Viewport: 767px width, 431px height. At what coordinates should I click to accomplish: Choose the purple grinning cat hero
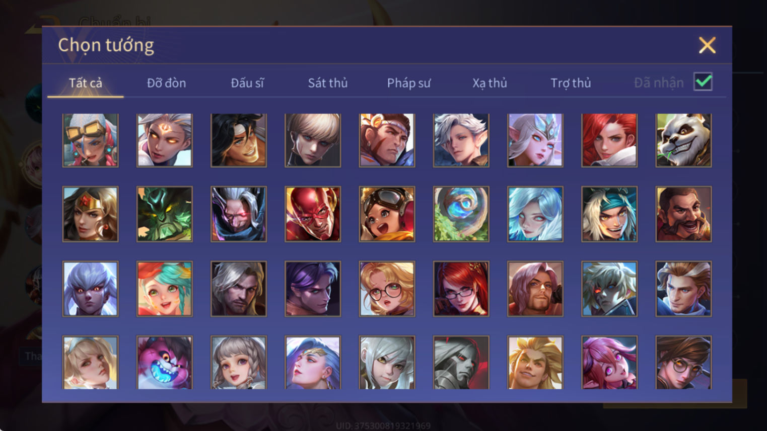[x=164, y=363]
